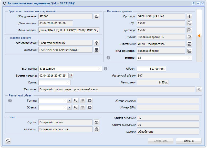Open number type icon beside Входящий транк

189,51
